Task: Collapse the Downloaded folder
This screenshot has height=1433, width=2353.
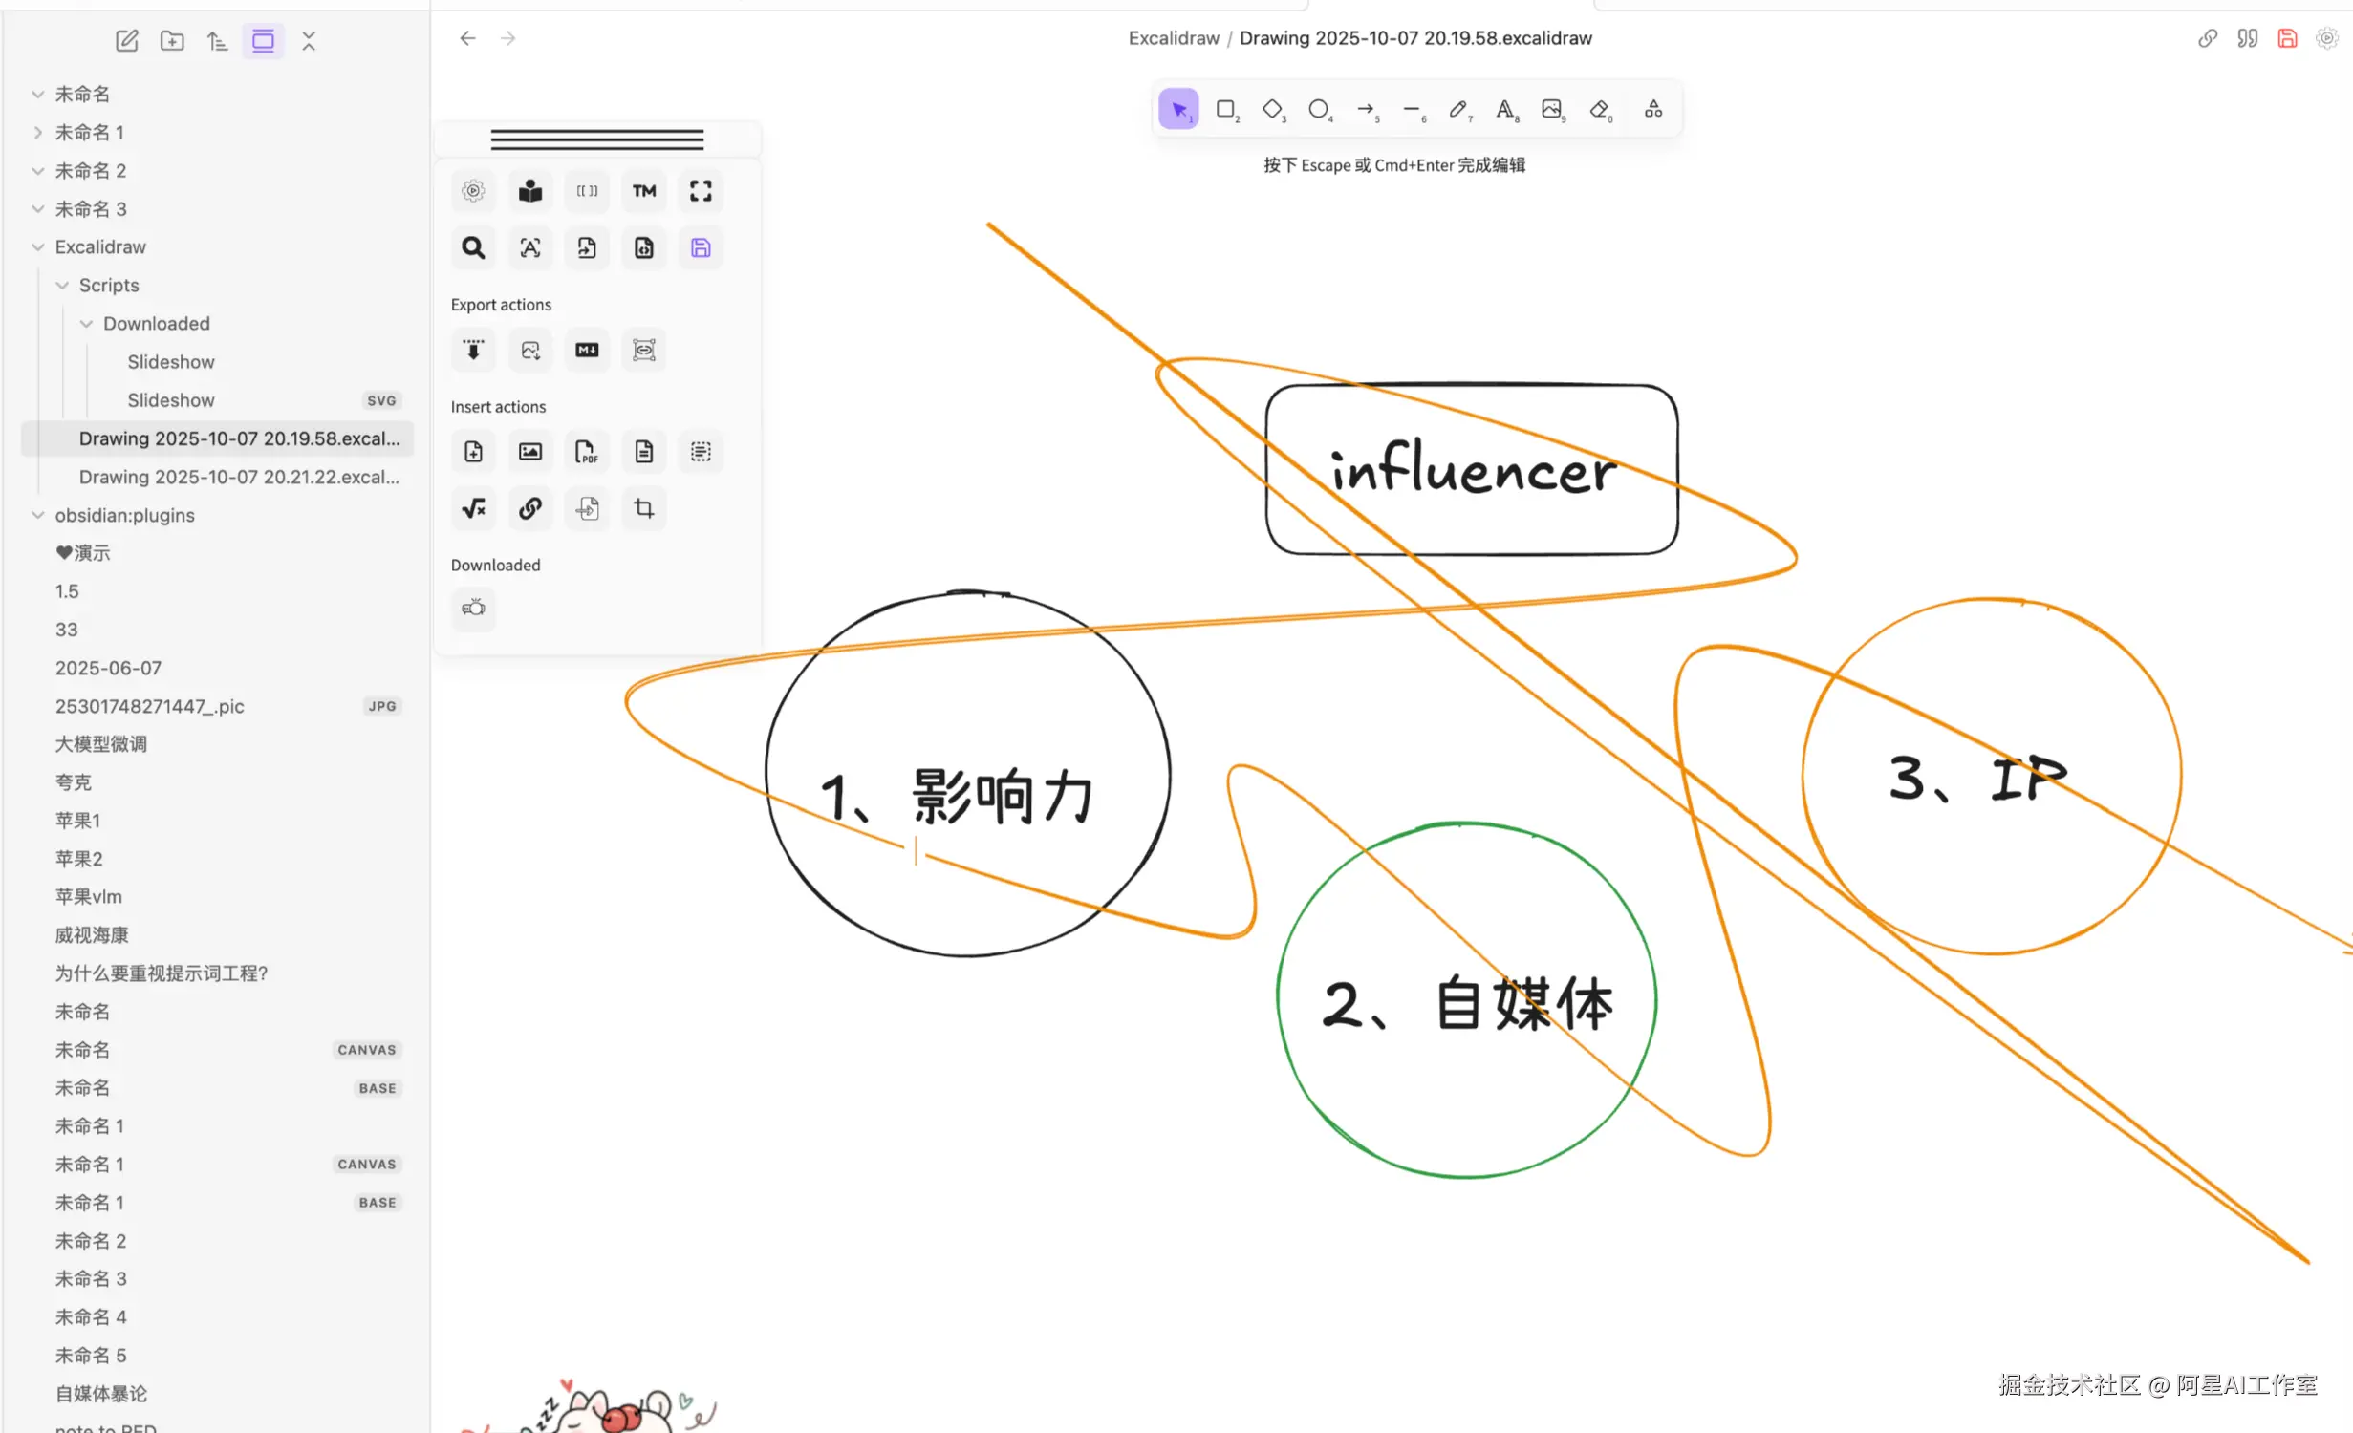Action: [x=86, y=323]
